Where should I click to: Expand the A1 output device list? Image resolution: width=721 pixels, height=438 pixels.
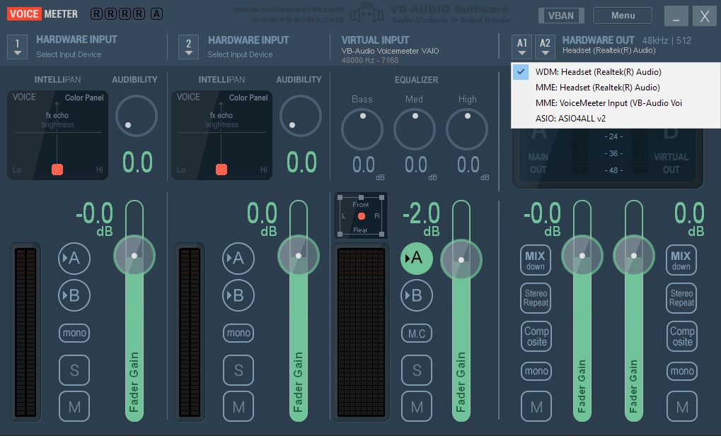[x=522, y=47]
